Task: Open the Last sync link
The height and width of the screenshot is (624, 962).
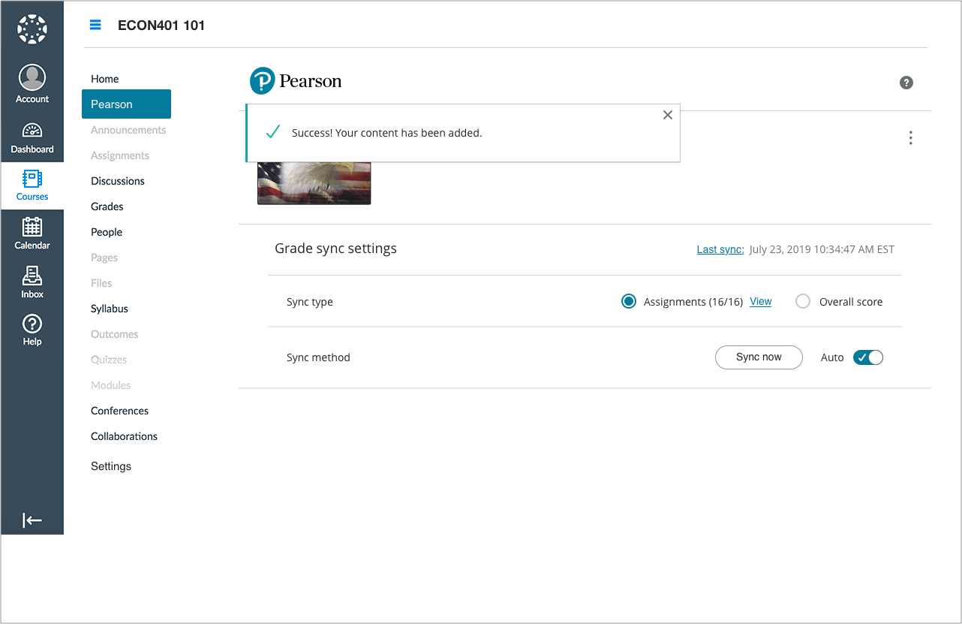Action: click(720, 249)
